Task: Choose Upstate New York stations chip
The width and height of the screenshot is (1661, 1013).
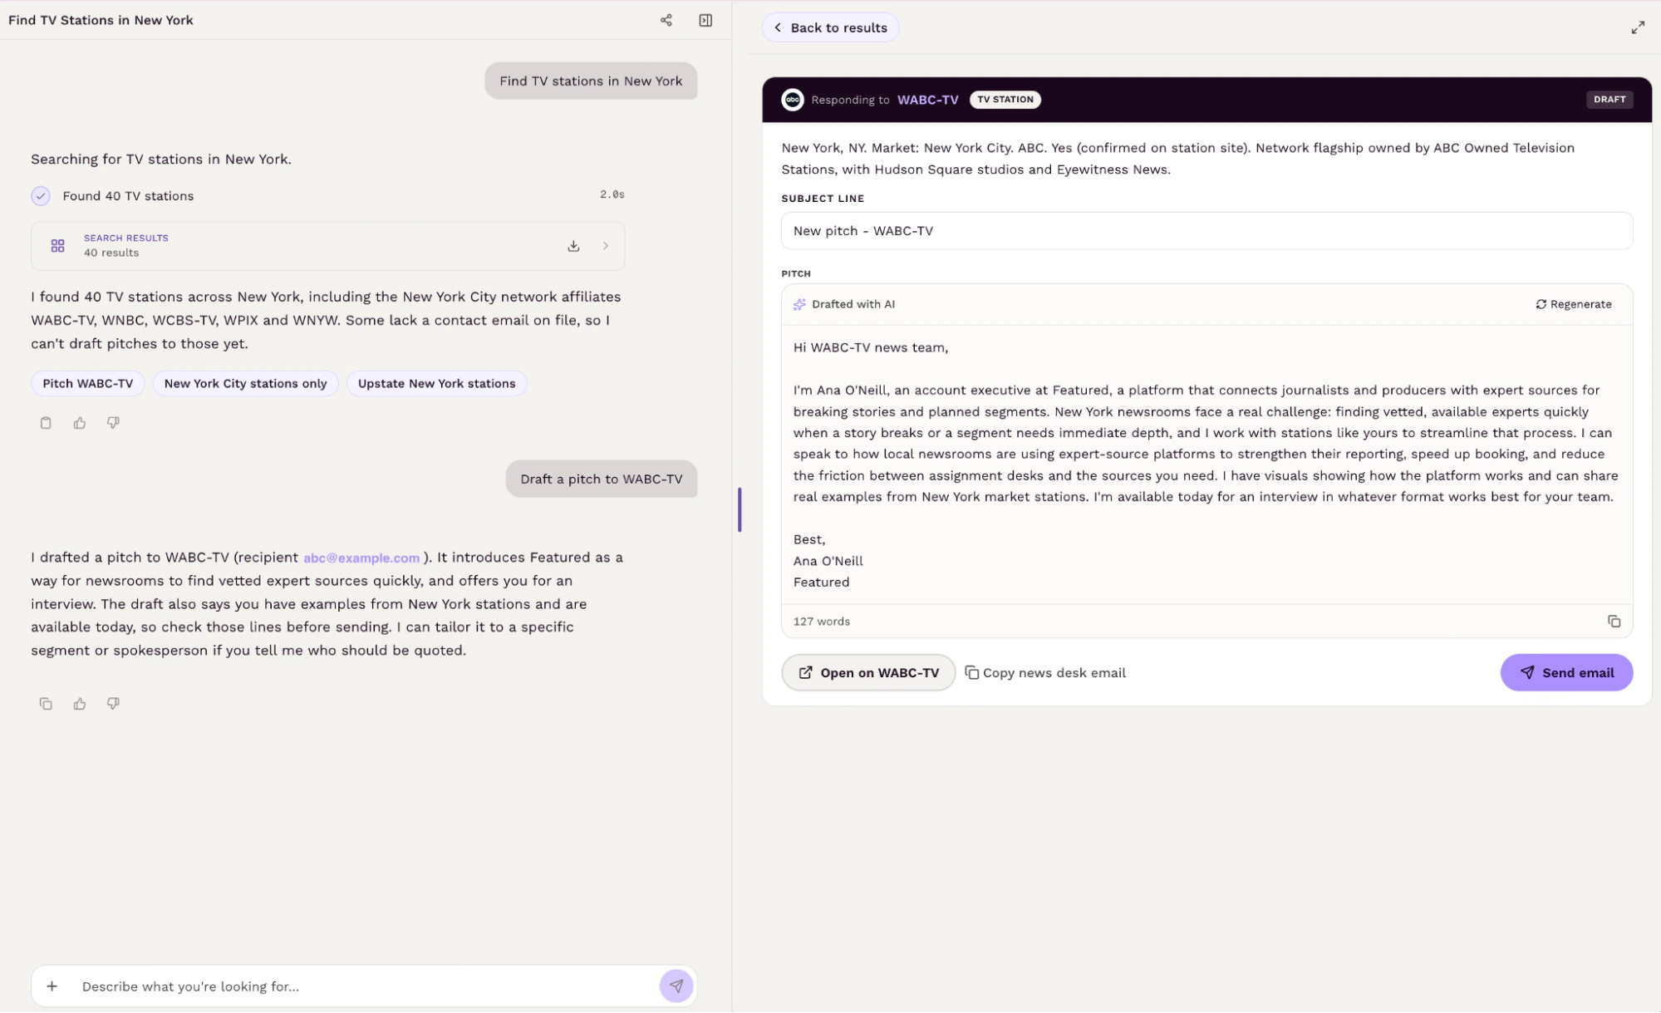Action: (436, 384)
